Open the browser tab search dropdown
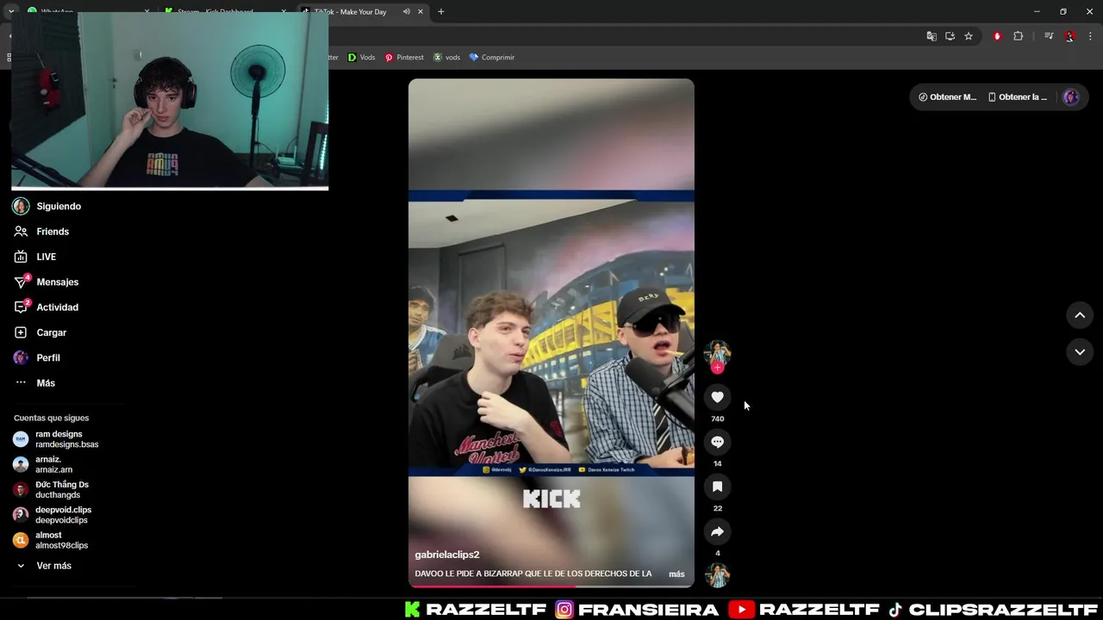Viewport: 1103px width, 620px height. 11,11
